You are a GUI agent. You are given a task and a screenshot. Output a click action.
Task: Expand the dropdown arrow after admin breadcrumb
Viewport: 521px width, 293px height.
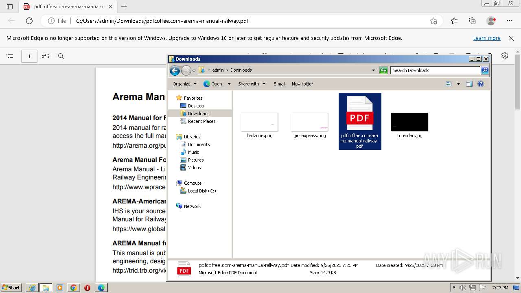point(227,70)
